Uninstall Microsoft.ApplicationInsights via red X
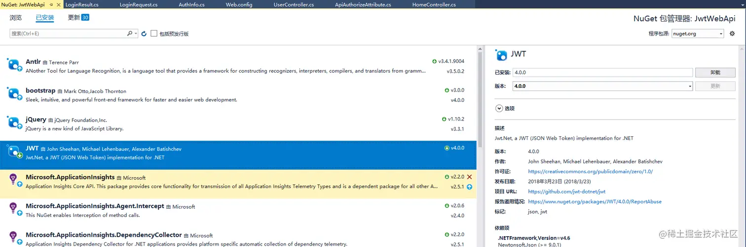 469,177
